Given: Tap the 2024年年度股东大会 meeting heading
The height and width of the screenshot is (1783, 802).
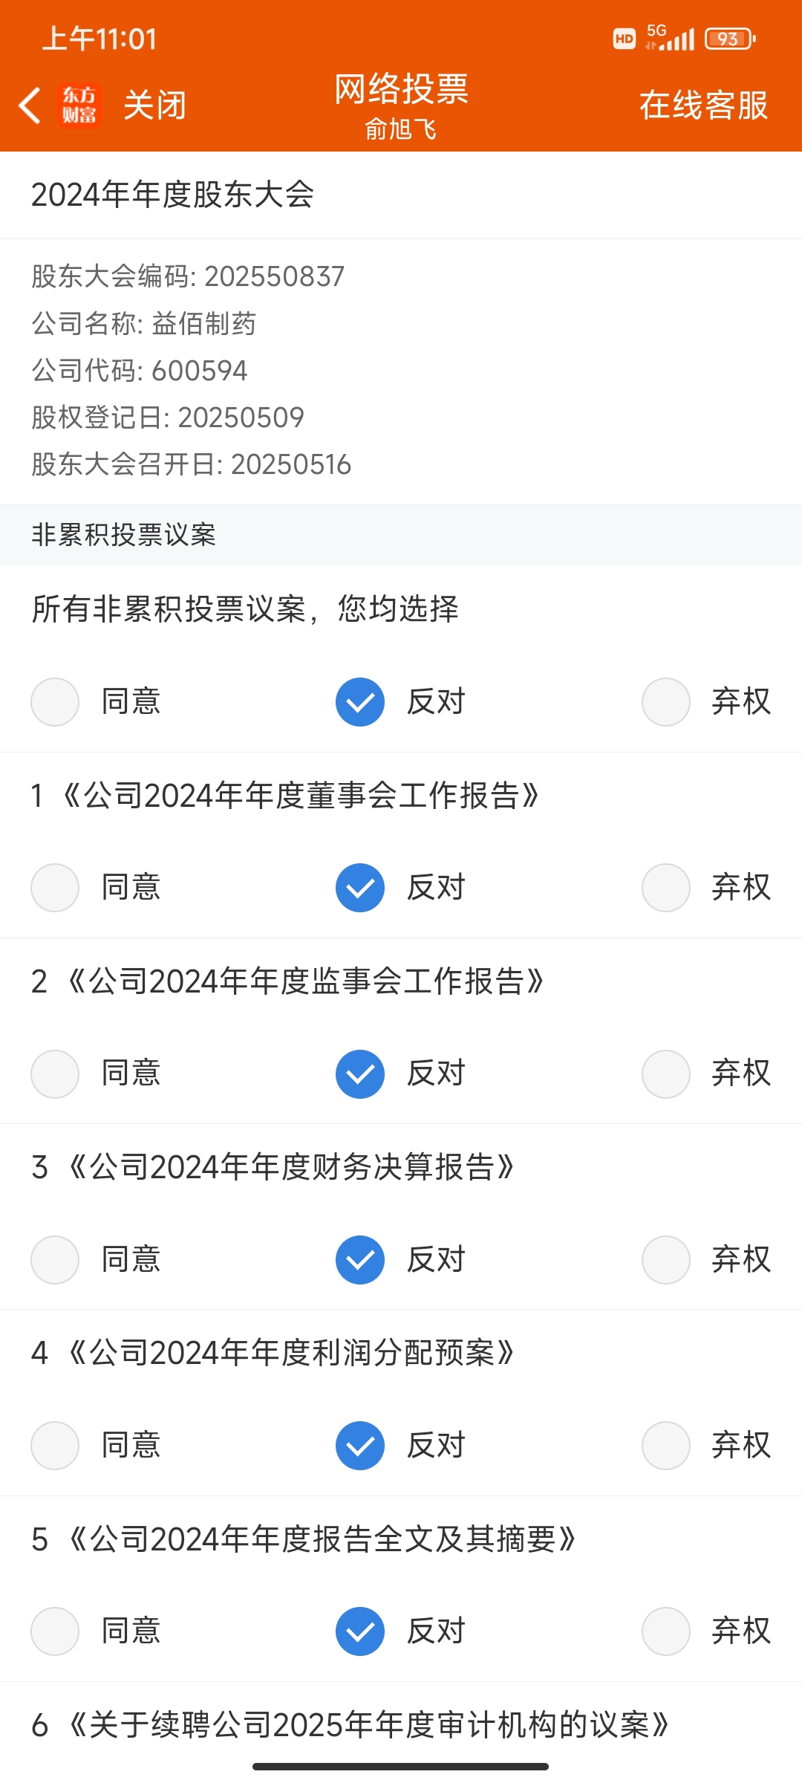Looking at the screenshot, I should point(172,195).
